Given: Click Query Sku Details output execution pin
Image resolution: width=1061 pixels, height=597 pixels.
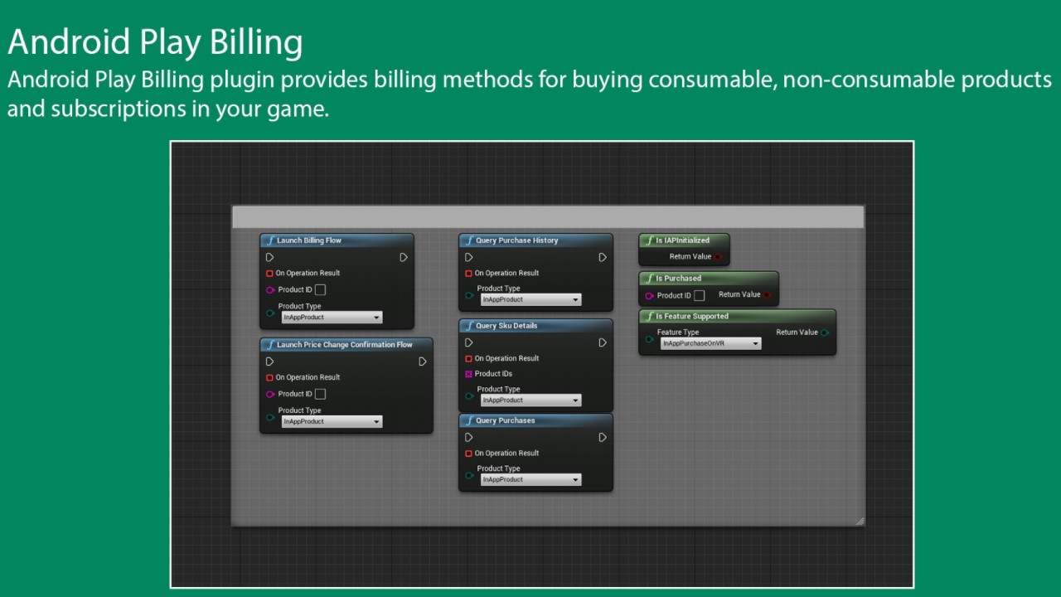Looking at the screenshot, I should [603, 342].
